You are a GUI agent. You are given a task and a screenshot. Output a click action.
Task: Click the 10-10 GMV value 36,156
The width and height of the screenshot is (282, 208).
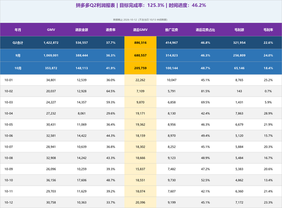point(51,180)
